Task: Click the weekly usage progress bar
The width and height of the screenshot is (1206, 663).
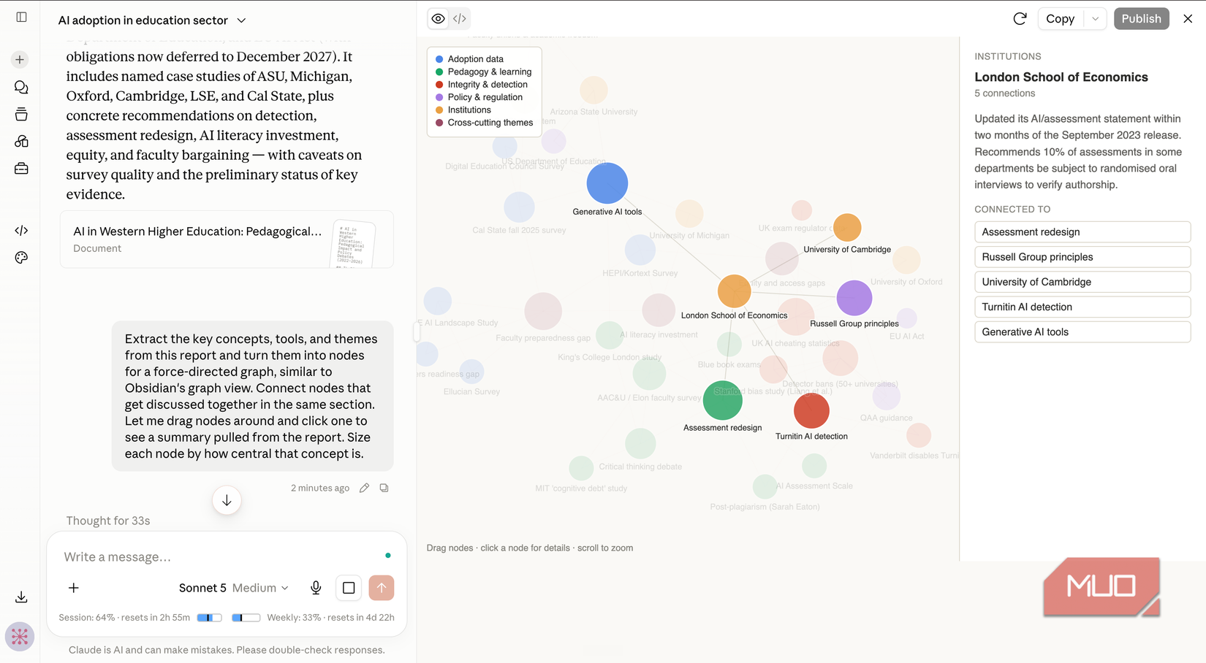Action: click(246, 618)
